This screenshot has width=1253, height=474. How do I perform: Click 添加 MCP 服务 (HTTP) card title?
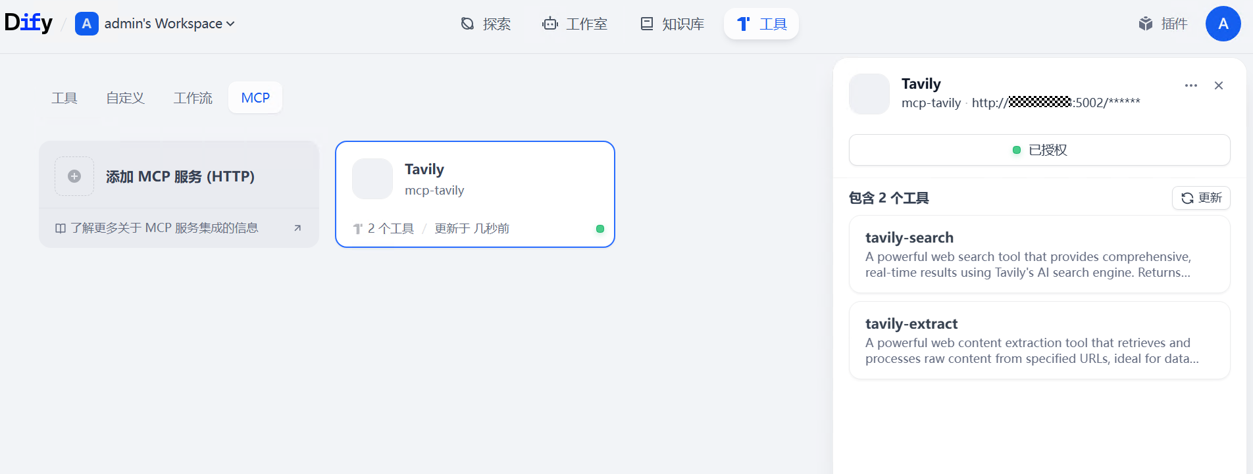tap(180, 177)
